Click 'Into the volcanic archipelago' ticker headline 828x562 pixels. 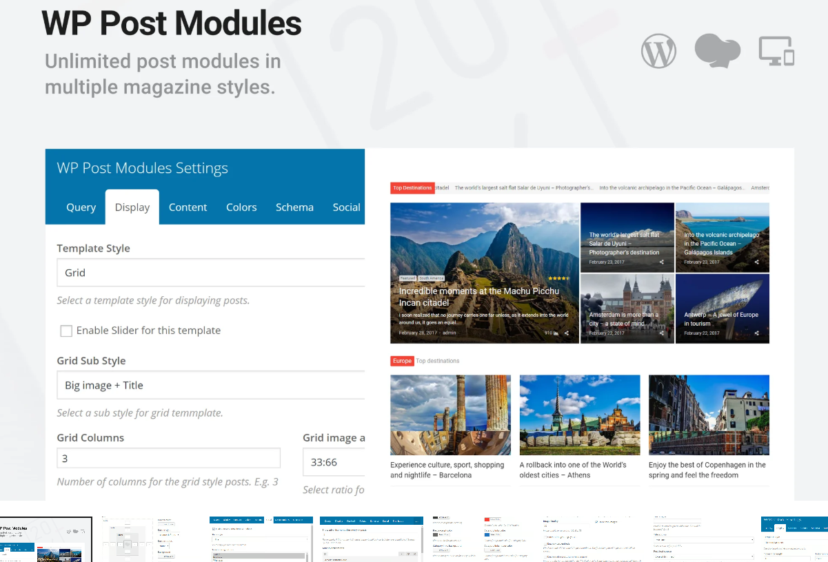coord(672,188)
